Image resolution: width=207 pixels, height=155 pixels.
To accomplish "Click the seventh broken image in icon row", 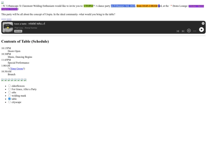I will 22,80.
